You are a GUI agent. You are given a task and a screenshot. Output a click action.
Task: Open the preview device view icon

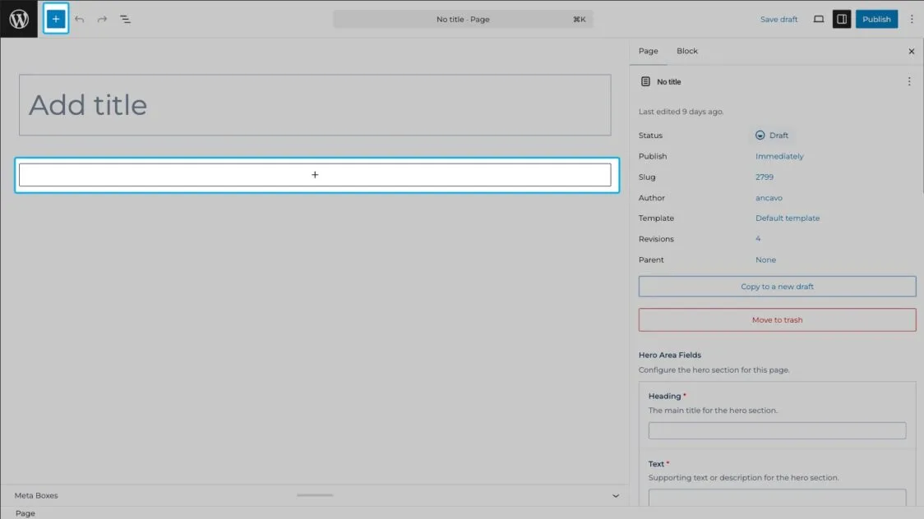819,19
